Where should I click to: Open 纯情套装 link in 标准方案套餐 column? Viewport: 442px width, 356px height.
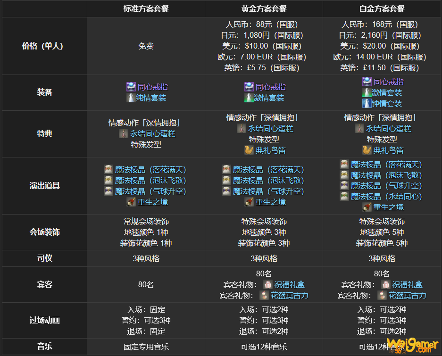coord(151,98)
